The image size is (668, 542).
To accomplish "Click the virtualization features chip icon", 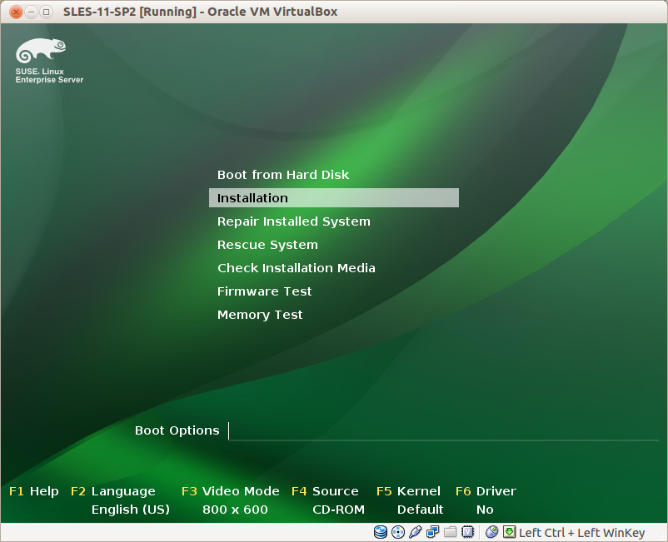I will coord(467,532).
